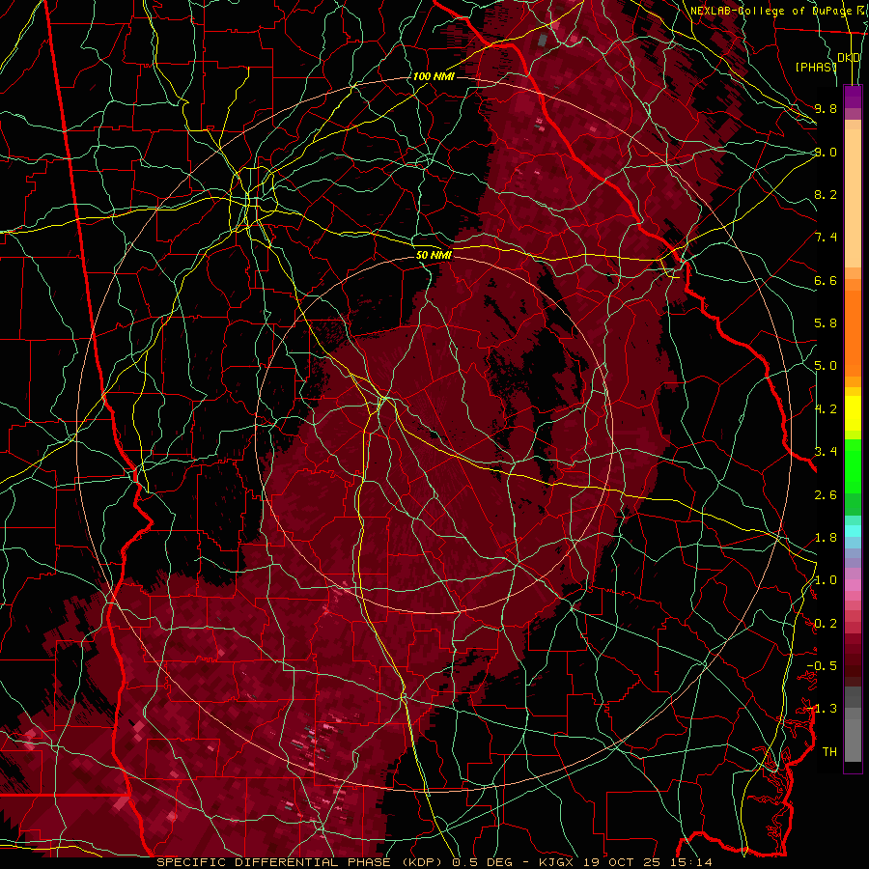Click the yellow band of the color bar

[x=853, y=413]
